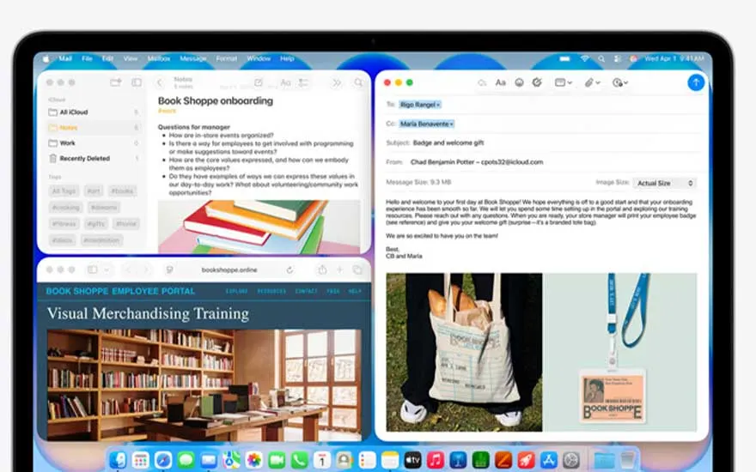Screen dimensions: 756x472
Task: Click the RESOURCES link on employee portal
Action: tap(271, 292)
